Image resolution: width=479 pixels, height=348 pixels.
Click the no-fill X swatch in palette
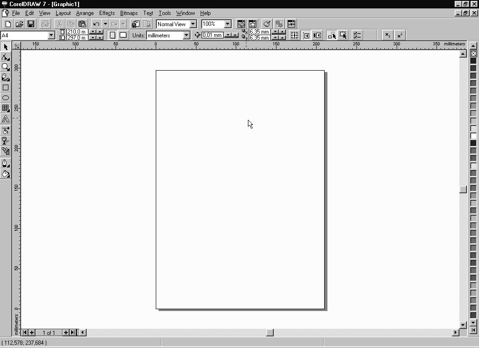click(473, 53)
